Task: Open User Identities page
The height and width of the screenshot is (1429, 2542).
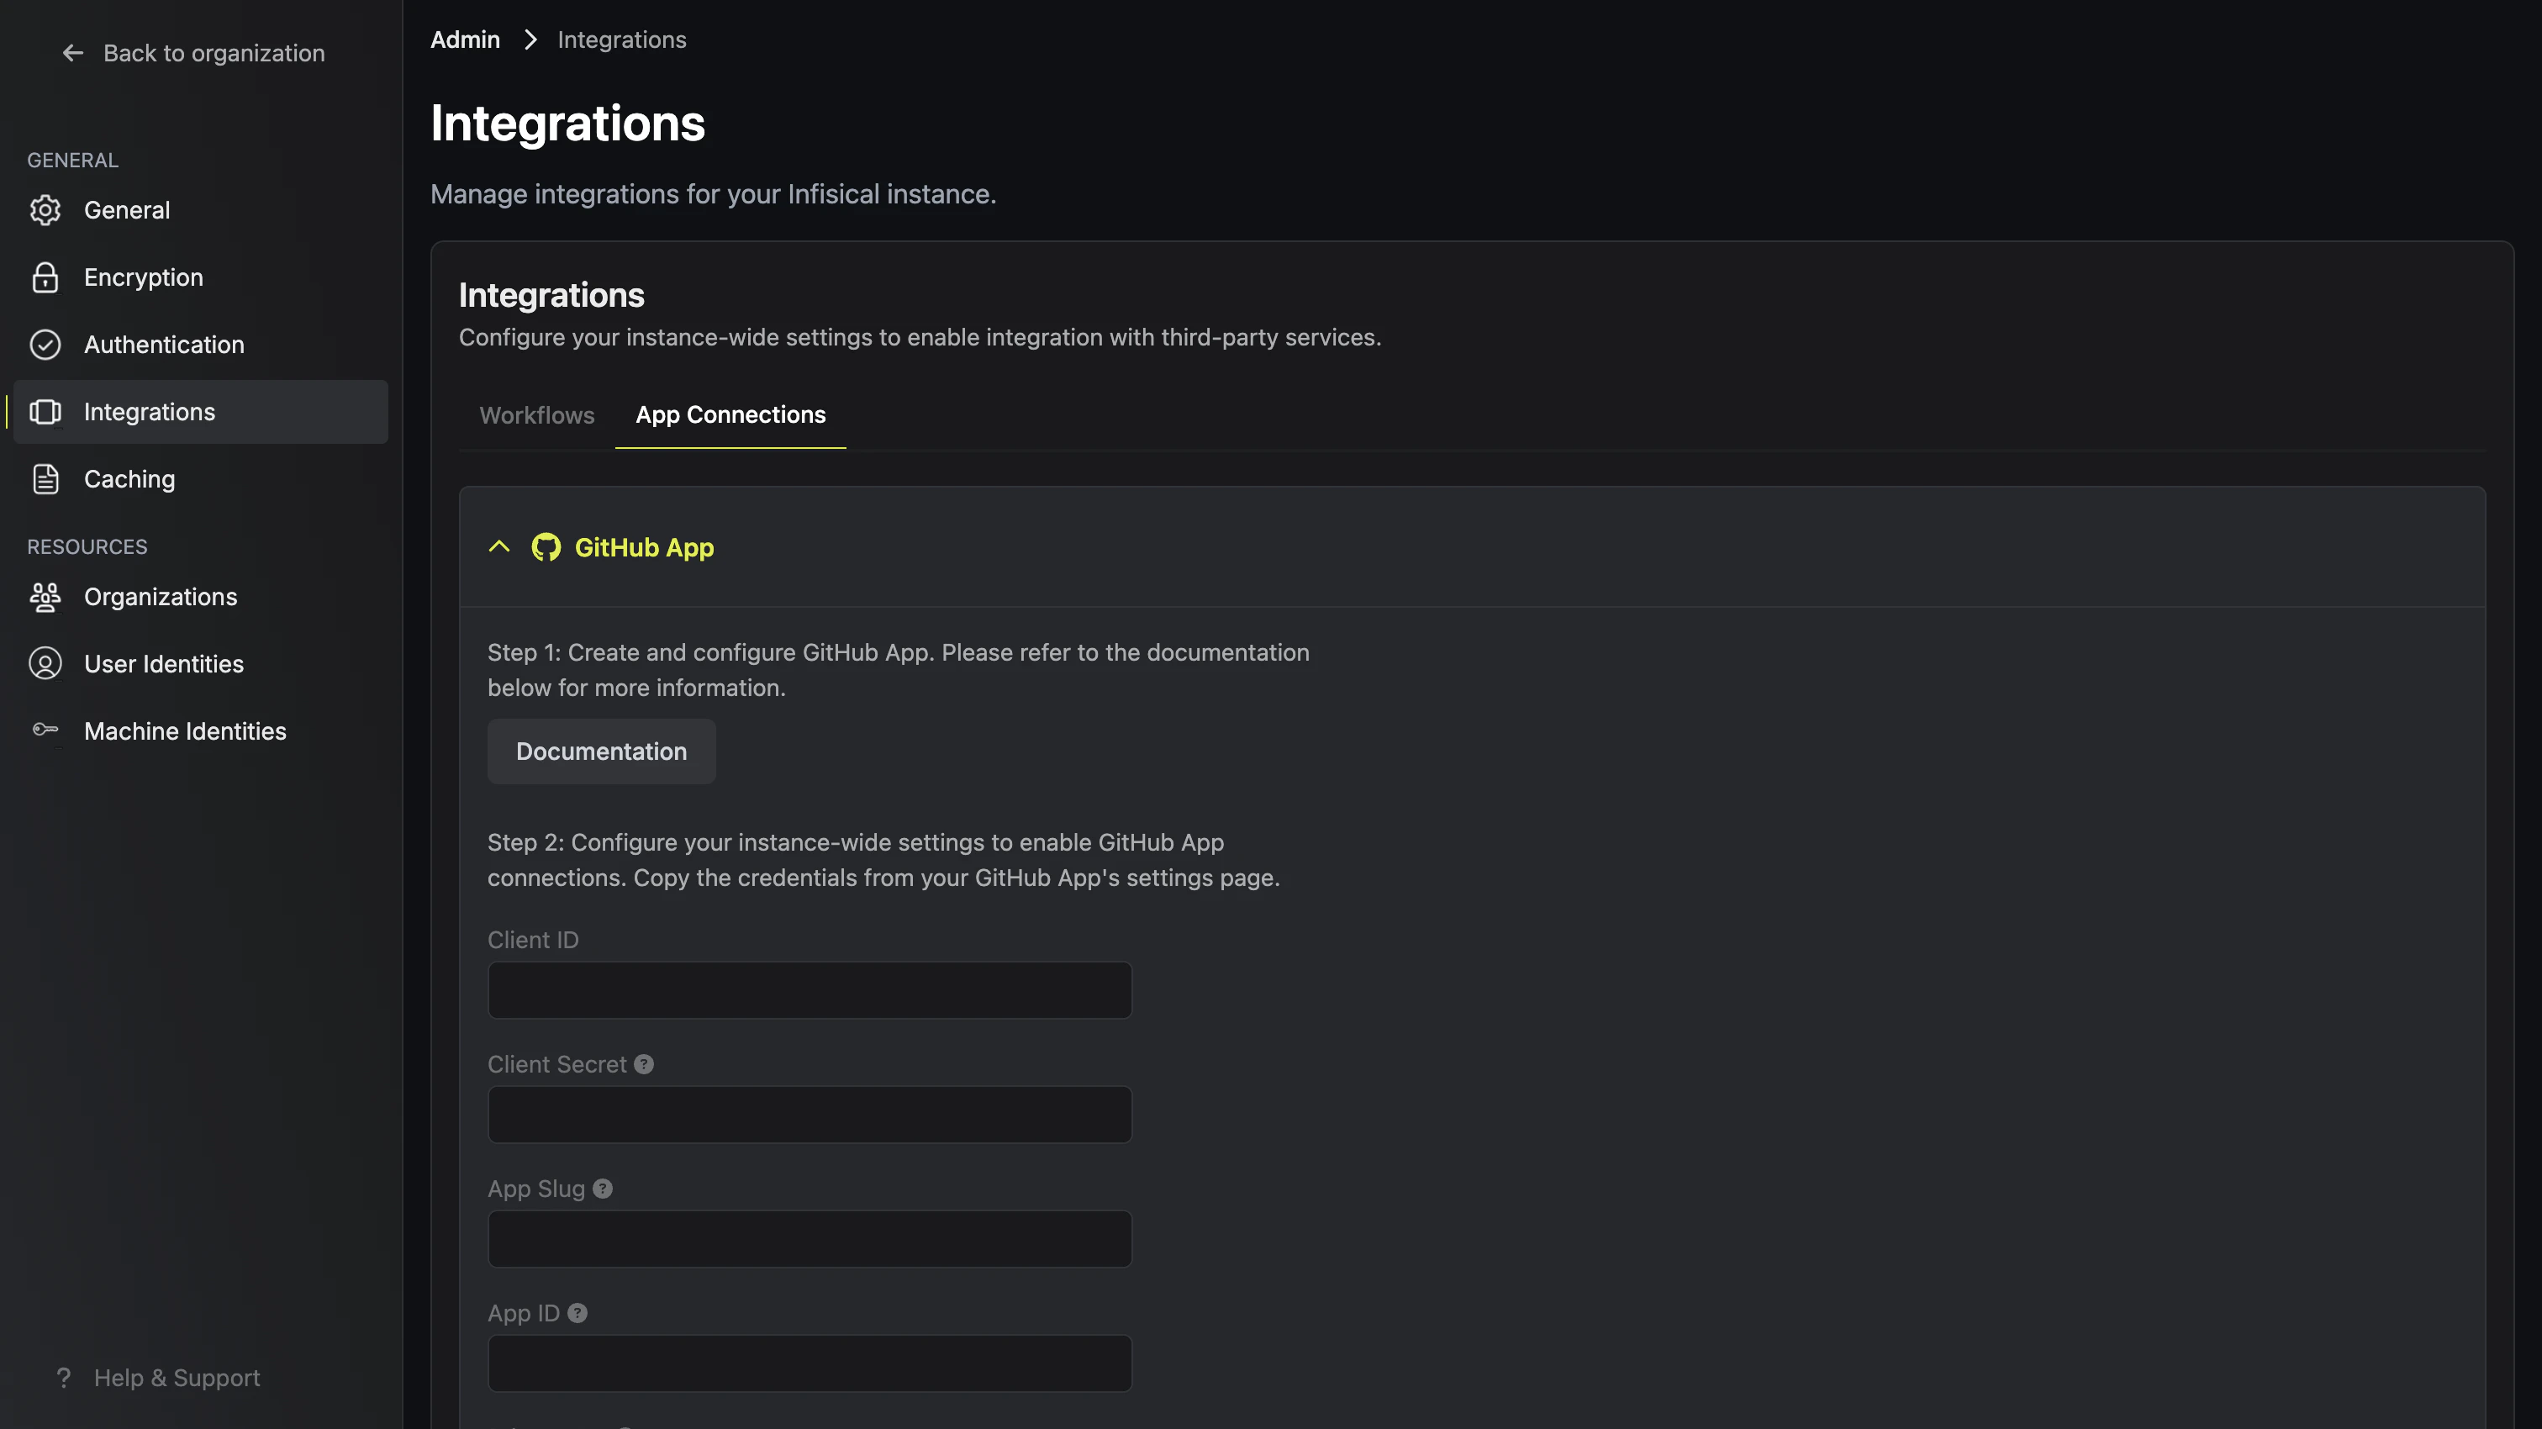Action: [x=201, y=664]
